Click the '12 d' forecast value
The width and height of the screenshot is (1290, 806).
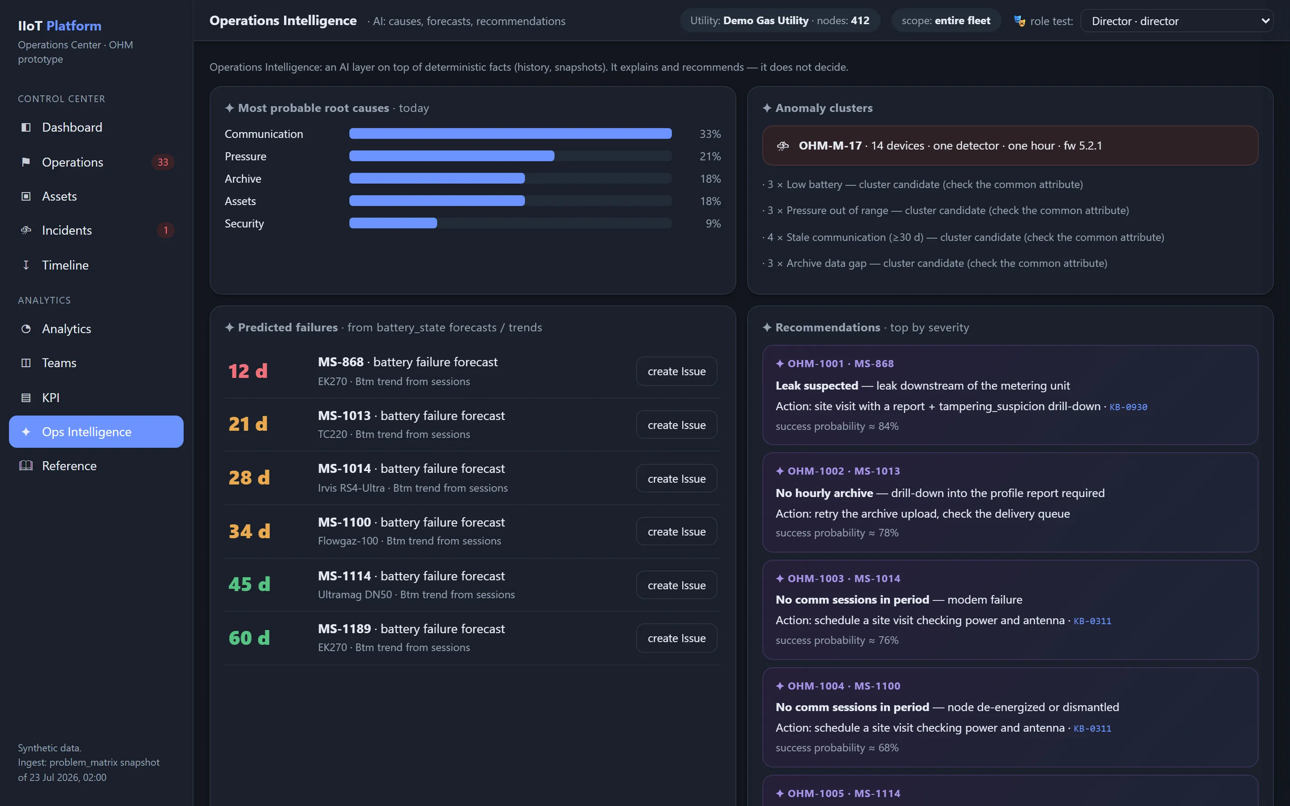point(248,371)
